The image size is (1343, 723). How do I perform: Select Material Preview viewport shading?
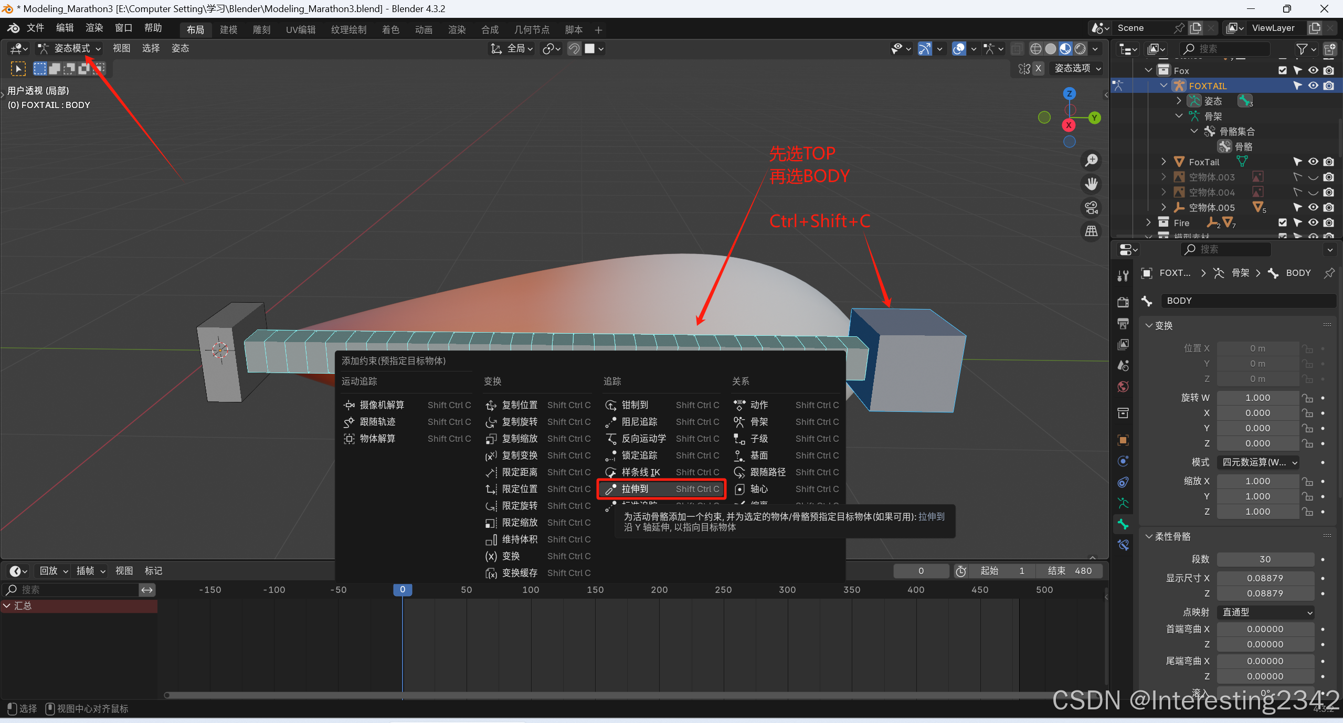click(1065, 49)
